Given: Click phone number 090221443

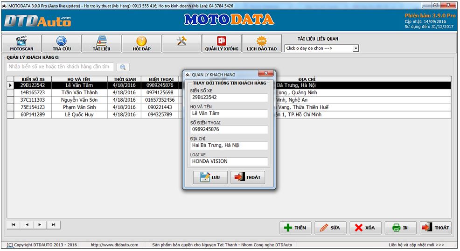Looking at the screenshot, I should (x=160, y=107).
